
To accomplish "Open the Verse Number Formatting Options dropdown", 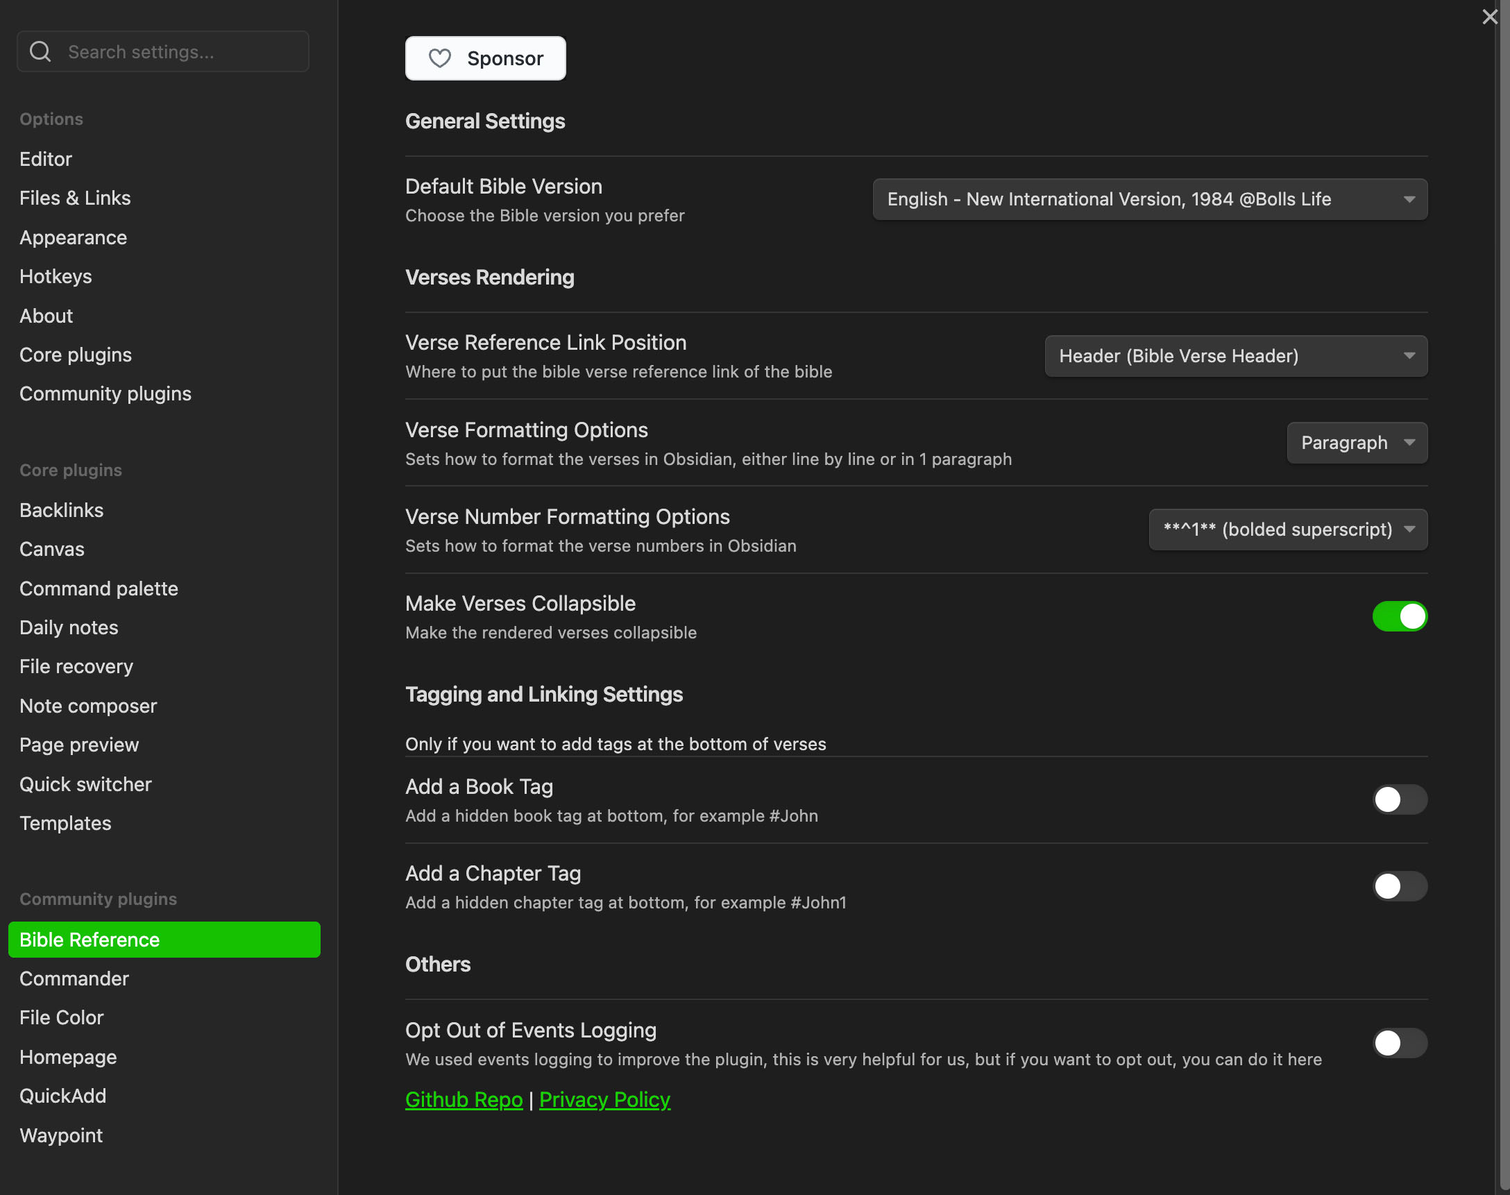I will pyautogui.click(x=1287, y=529).
